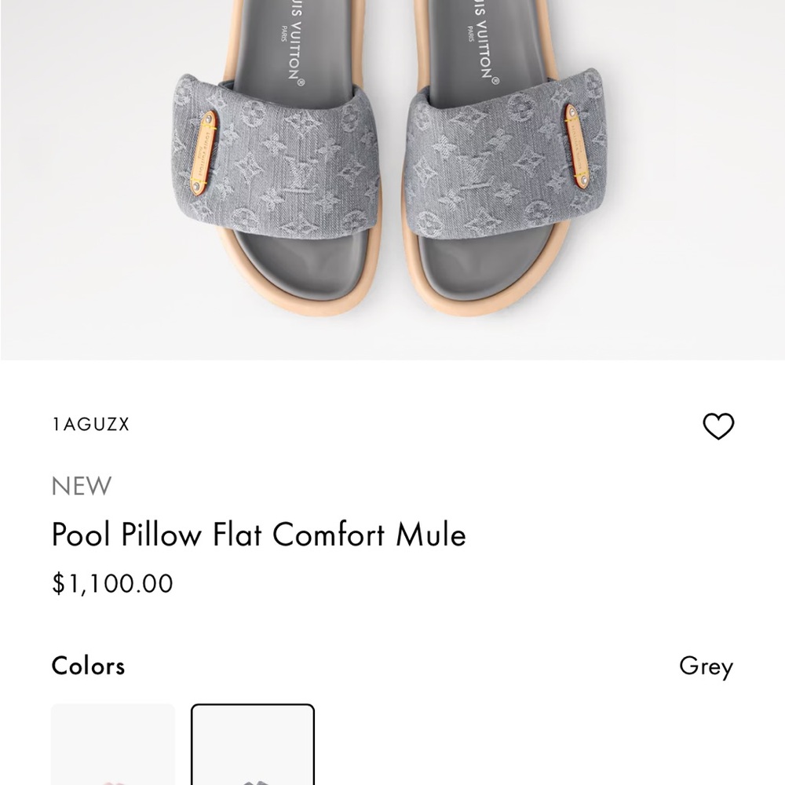The width and height of the screenshot is (785, 785).
Task: Click the Grey color name label
Action: pyautogui.click(x=706, y=666)
